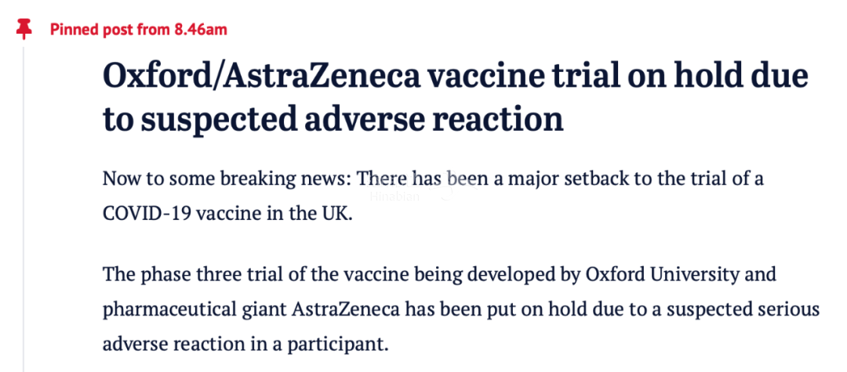Click "to suspected adverse reaction" headline line
This screenshot has width=847, height=372.
333,120
